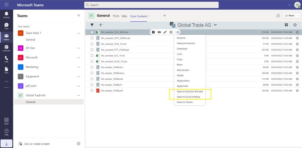Select checkbox for file_example_CSV_5000.csv
302x148 pixels.
click(x=92, y=32)
